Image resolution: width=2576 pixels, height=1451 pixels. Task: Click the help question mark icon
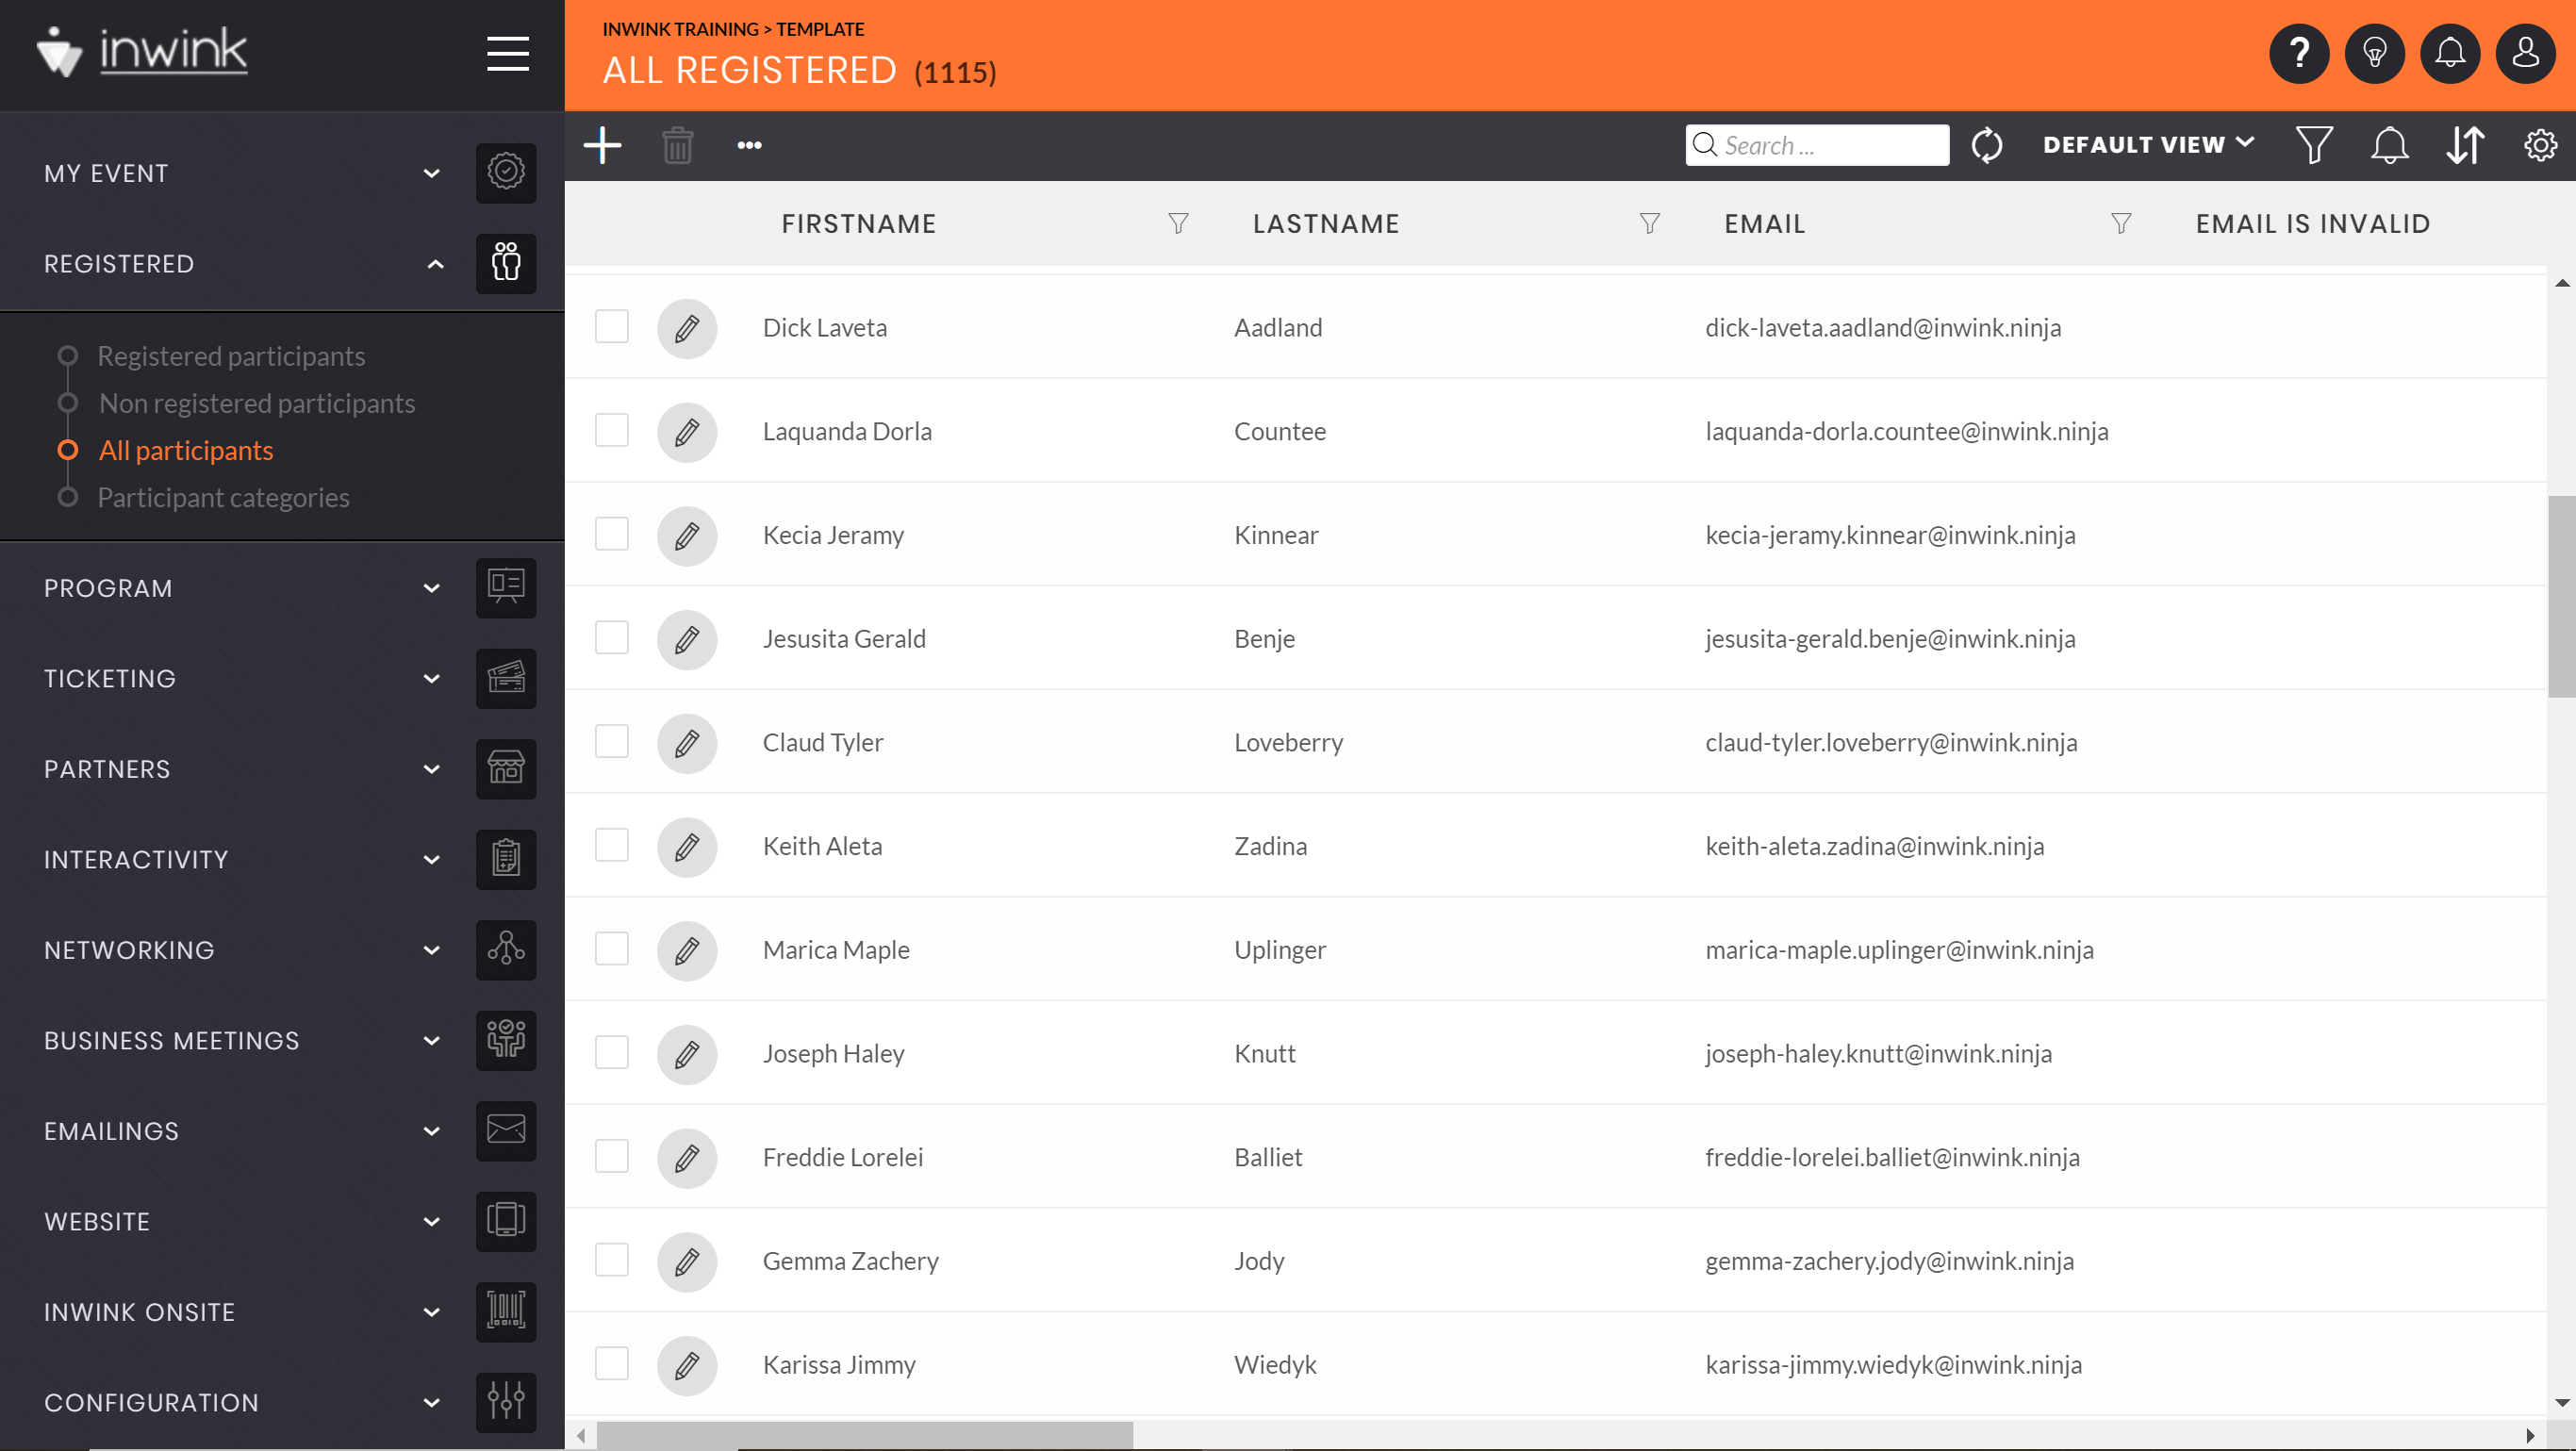tap(2298, 53)
